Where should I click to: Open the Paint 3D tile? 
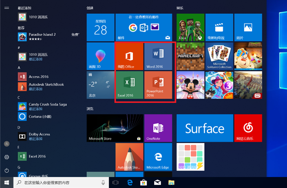coord(100,56)
